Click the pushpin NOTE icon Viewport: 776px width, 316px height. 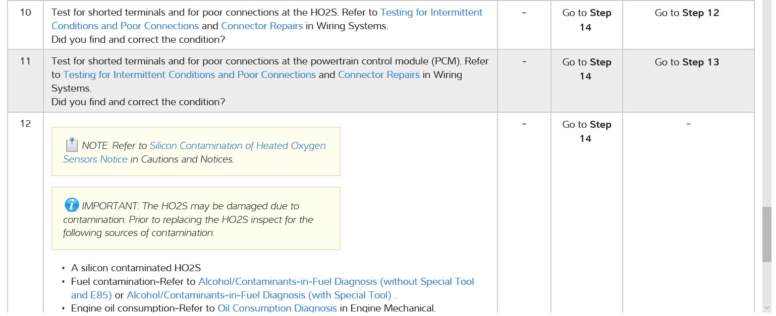[x=72, y=145]
